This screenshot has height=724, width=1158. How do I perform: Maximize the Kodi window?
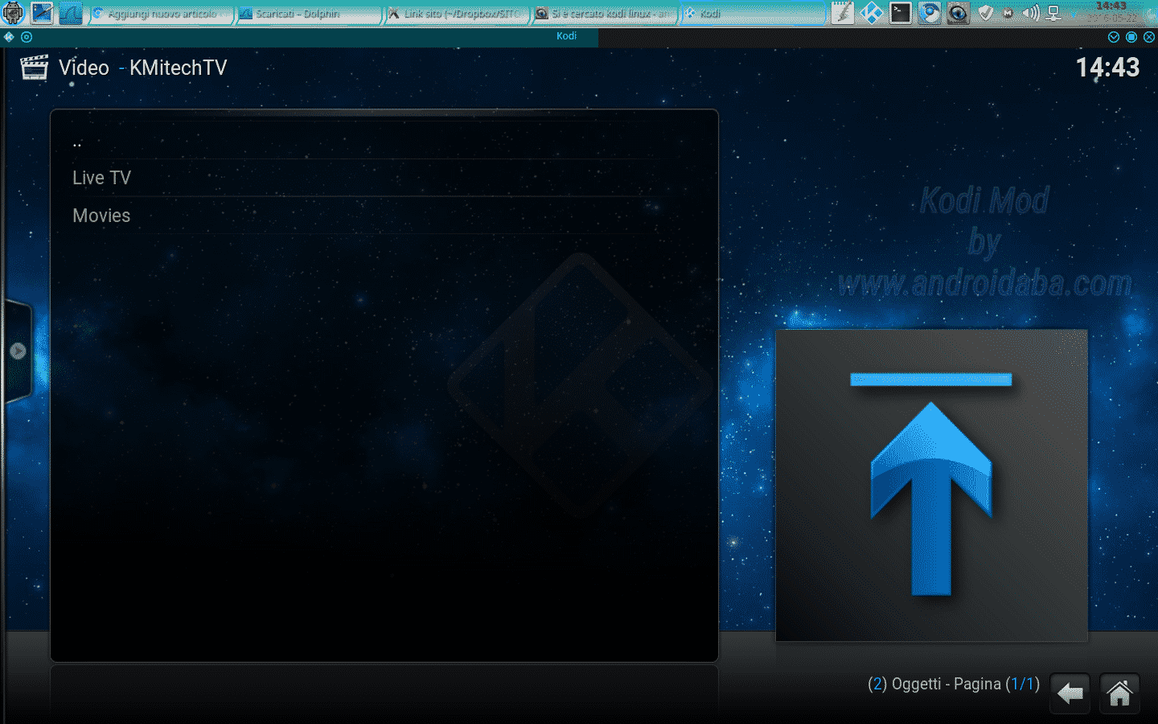pyautogui.click(x=1131, y=37)
